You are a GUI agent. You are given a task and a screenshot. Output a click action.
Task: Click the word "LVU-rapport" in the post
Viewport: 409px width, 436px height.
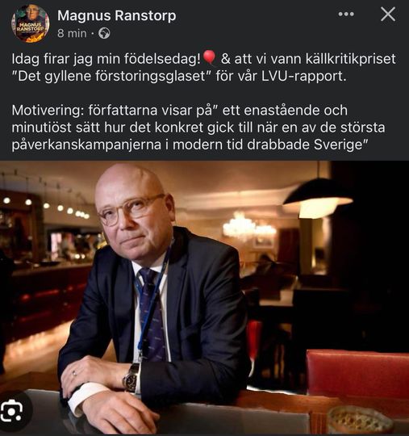pos(302,76)
